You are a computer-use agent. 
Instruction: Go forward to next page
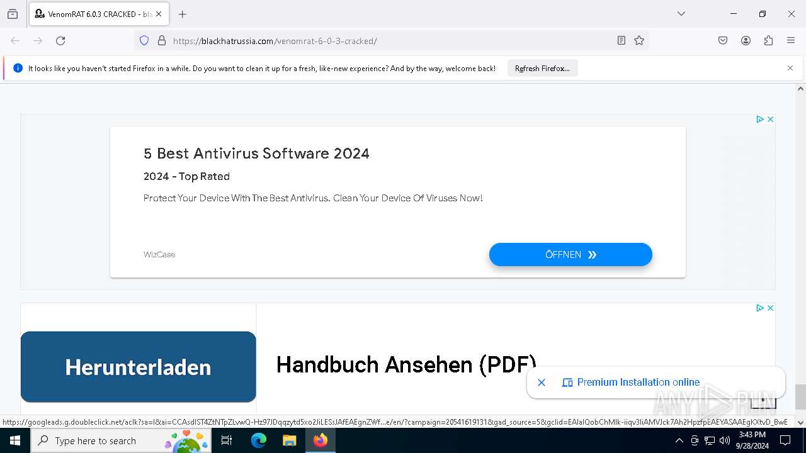(38, 41)
